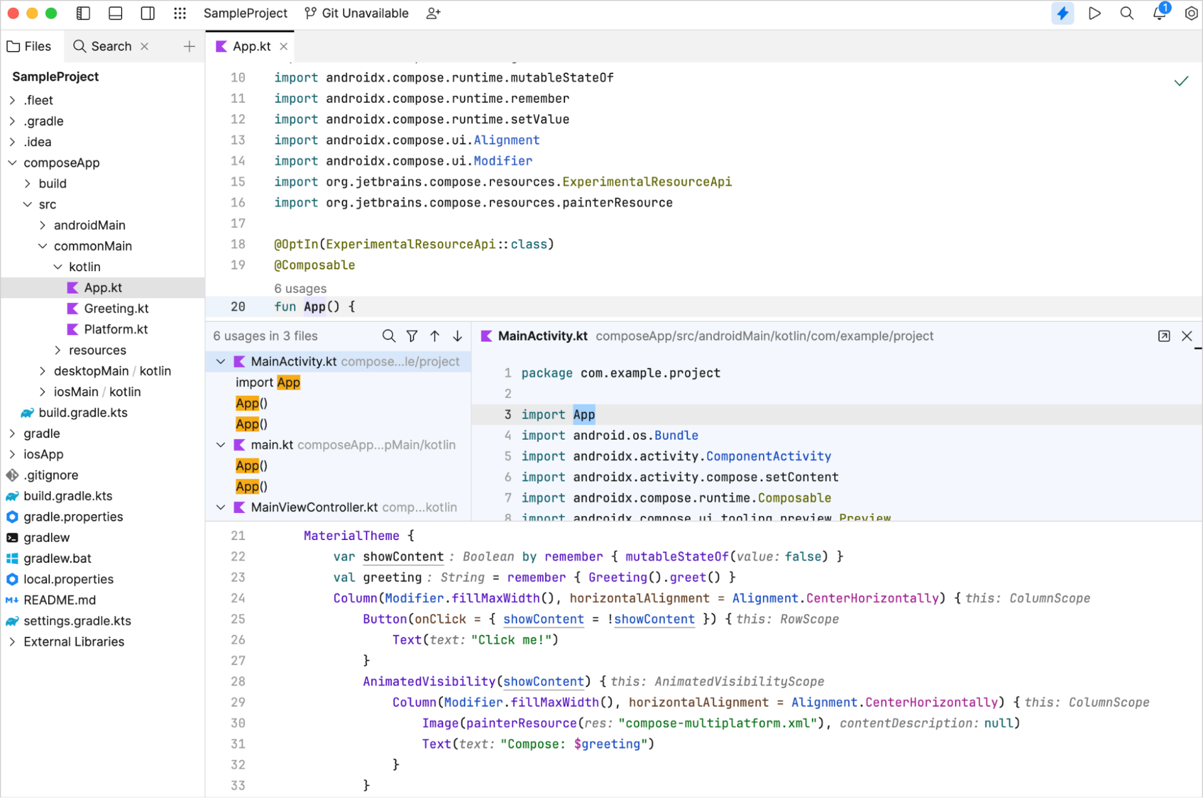Expand External Libraries node
This screenshot has width=1203, height=798.
click(12, 642)
